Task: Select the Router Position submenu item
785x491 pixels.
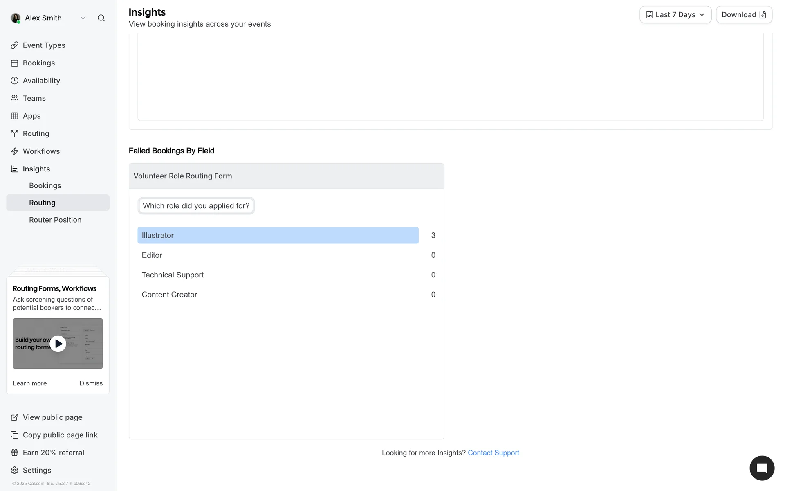Action: (x=55, y=220)
